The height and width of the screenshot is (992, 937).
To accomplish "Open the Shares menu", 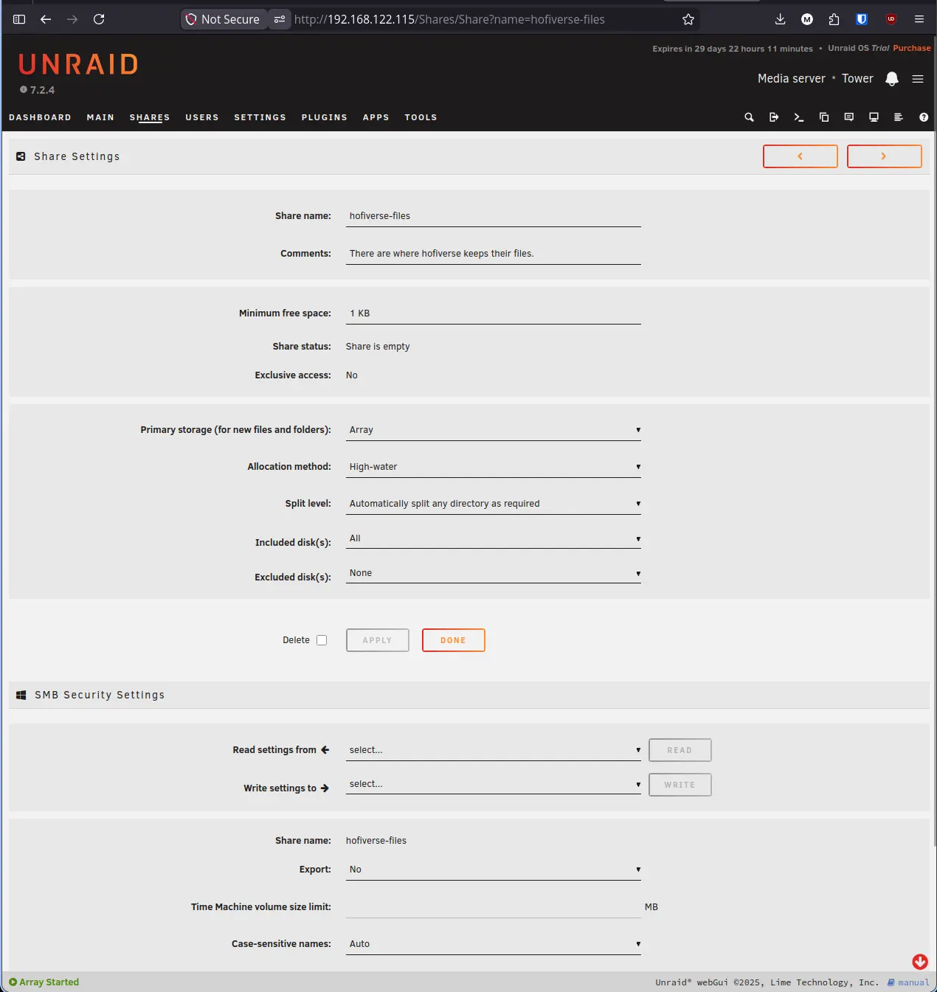I will pyautogui.click(x=150, y=117).
